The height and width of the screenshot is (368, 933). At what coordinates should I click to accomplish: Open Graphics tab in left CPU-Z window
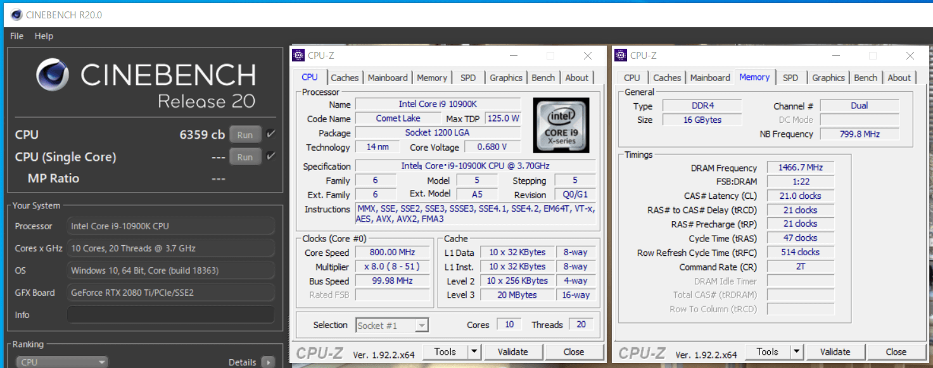506,78
